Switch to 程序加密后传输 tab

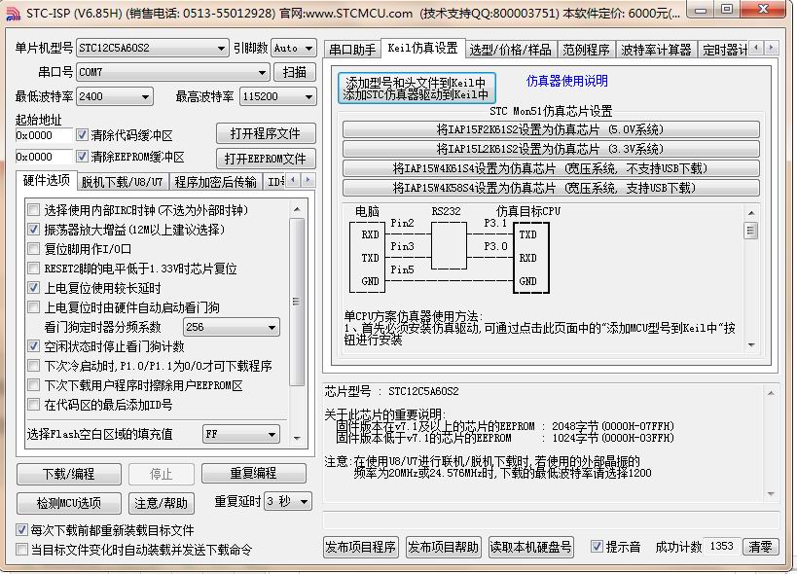click(x=215, y=182)
